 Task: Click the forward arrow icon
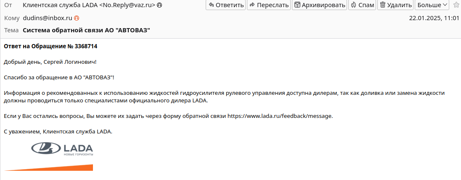[x=252, y=5]
